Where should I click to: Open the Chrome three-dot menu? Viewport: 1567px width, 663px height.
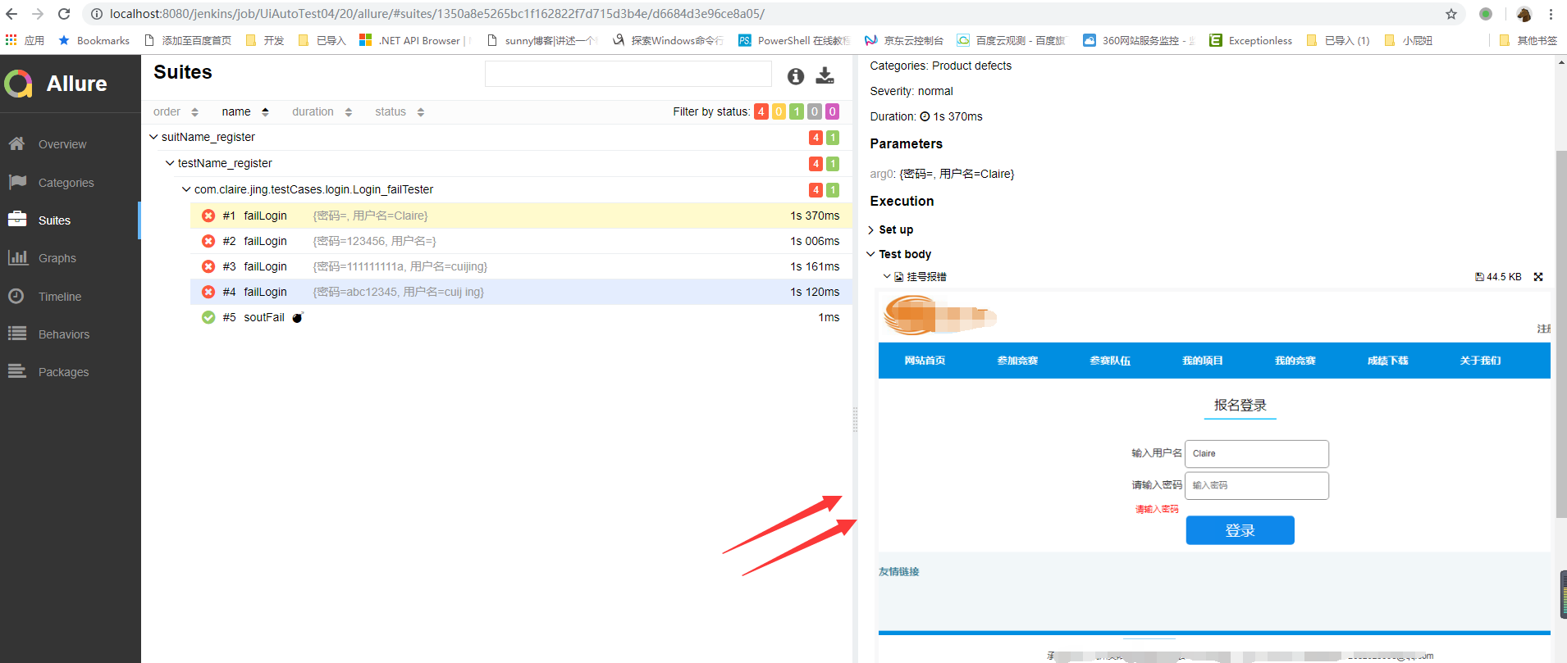1551,14
